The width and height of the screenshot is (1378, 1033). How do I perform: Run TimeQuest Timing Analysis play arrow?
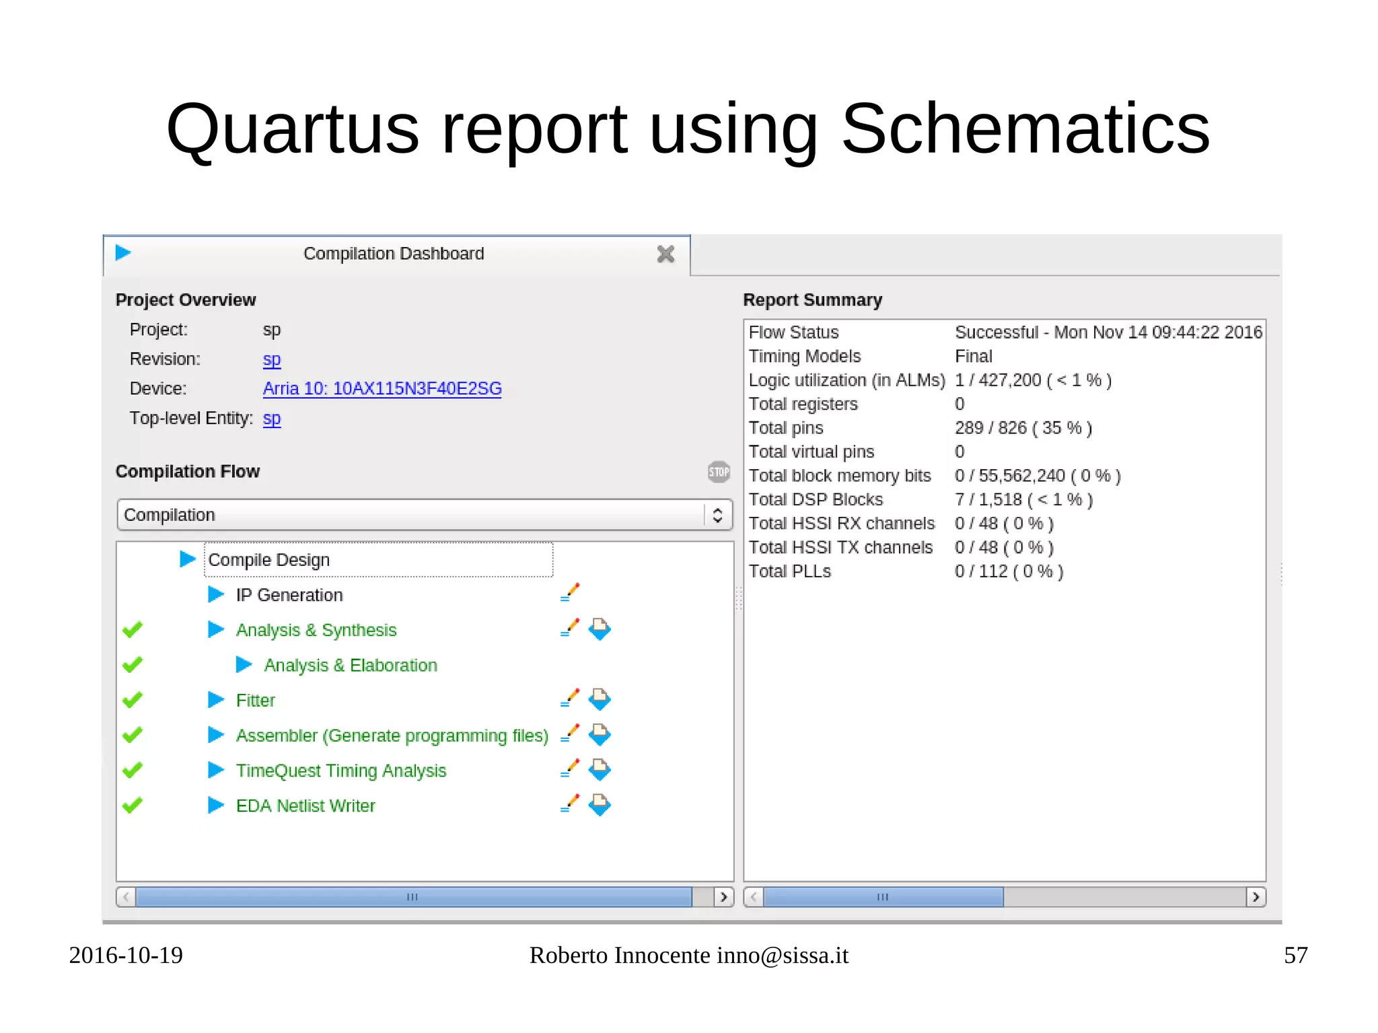tap(216, 769)
